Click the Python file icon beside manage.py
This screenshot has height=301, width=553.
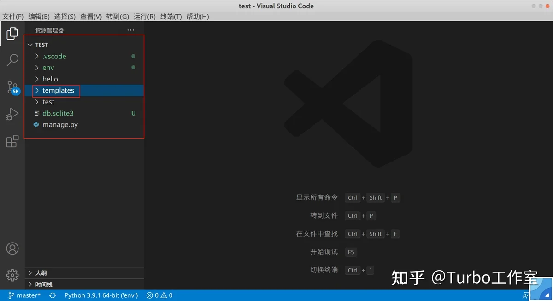tap(36, 125)
